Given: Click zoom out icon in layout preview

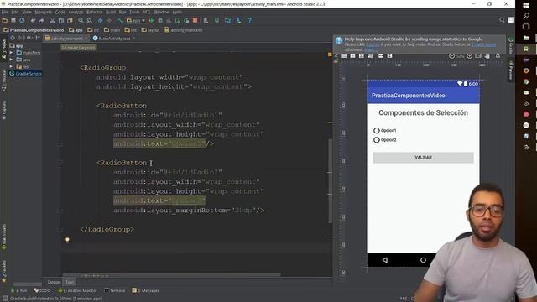Looking at the screenshot, I should tap(451, 56).
